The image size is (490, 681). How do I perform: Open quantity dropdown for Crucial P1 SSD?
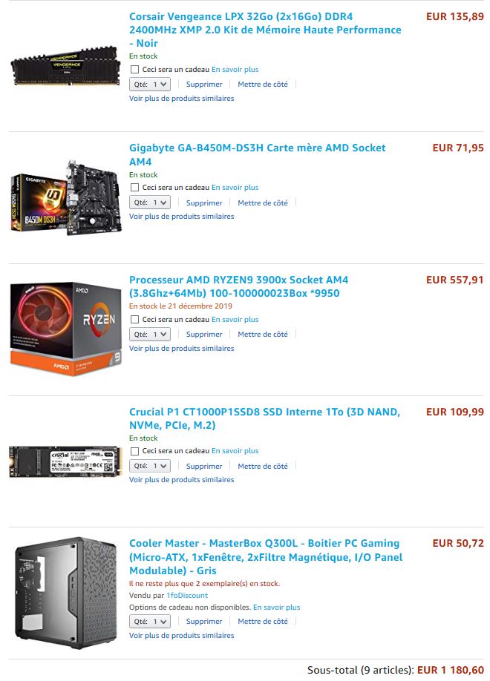(x=149, y=466)
